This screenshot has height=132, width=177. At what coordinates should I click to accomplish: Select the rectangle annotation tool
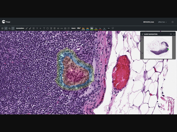48,28
